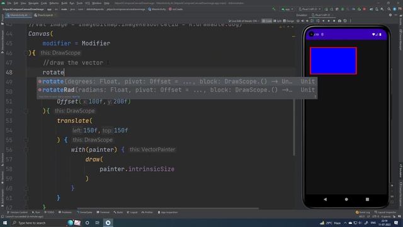Open the Pixel 5 API 31 device dropdown

(309, 9)
